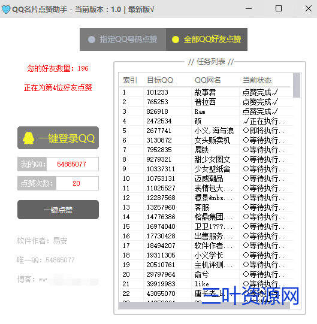The width and height of the screenshot is (317, 324).
Task: Select the row named 小义学长
Action: click(x=206, y=255)
